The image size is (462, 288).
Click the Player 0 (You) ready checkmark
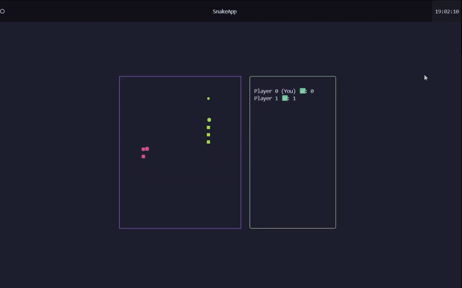coord(303,91)
